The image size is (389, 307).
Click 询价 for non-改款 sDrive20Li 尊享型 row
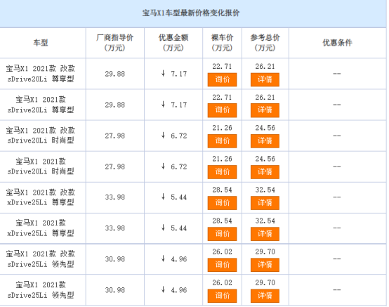pos(222,110)
